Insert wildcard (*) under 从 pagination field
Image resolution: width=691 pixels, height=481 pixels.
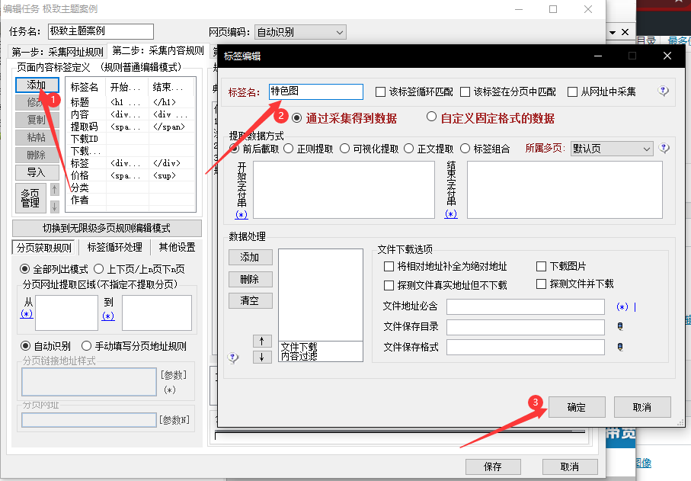pyautogui.click(x=27, y=314)
